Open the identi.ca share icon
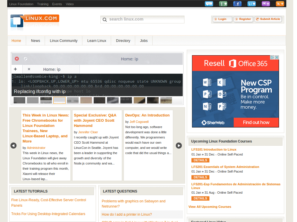297x222 pixels. pyautogui.click(x=223, y=4)
